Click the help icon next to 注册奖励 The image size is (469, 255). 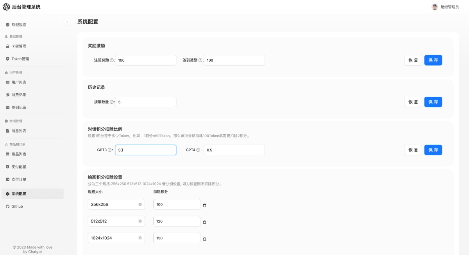pyautogui.click(x=112, y=60)
